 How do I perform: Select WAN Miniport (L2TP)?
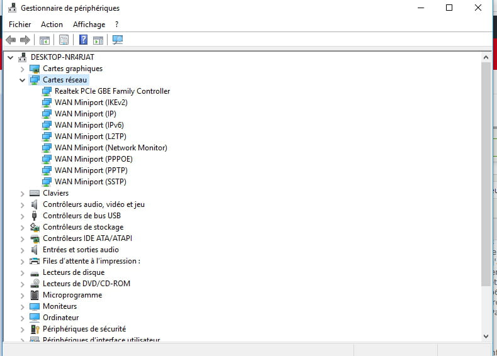pos(91,136)
